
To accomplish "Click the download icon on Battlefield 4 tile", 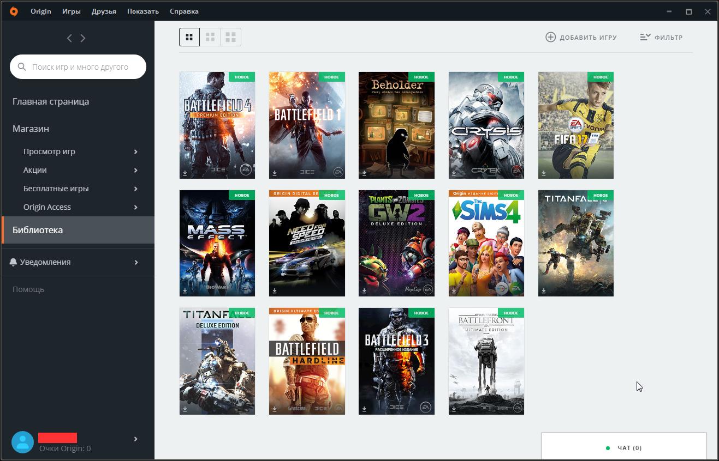I will pos(185,173).
